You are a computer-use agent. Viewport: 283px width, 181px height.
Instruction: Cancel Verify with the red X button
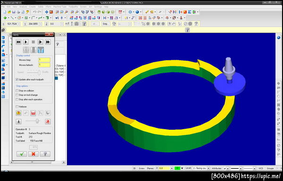[33, 154]
